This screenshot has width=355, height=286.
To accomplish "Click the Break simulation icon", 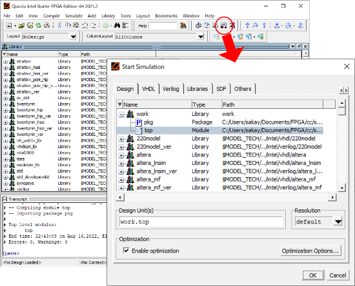I will click(233, 26).
